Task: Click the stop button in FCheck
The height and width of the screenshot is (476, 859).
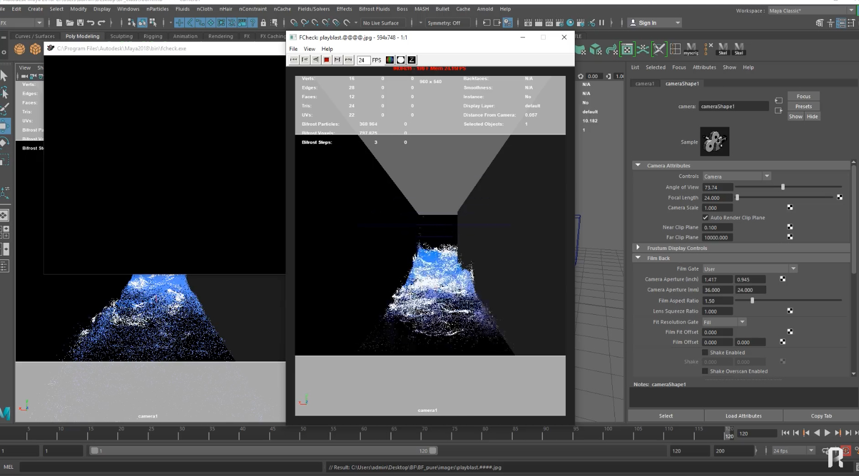Action: coord(327,60)
